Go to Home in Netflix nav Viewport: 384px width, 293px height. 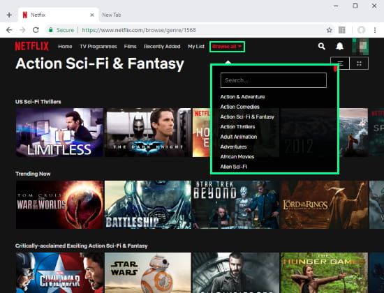pyautogui.click(x=65, y=47)
